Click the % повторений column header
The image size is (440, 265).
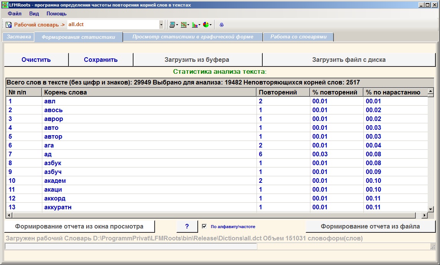337,92
